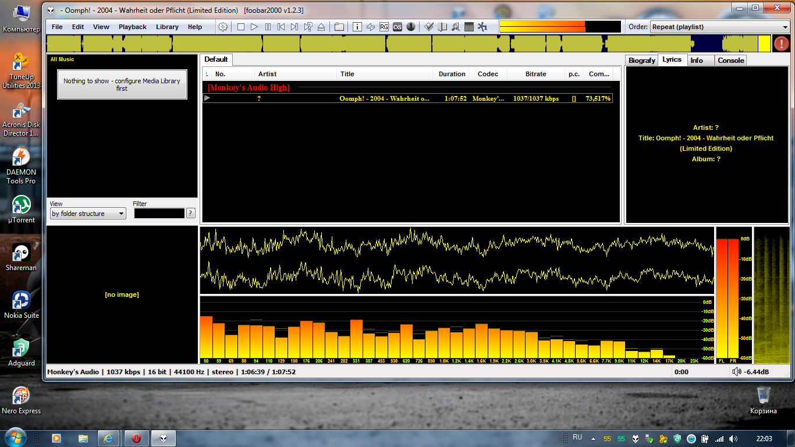Sort playlist by Title column header

tap(385, 74)
